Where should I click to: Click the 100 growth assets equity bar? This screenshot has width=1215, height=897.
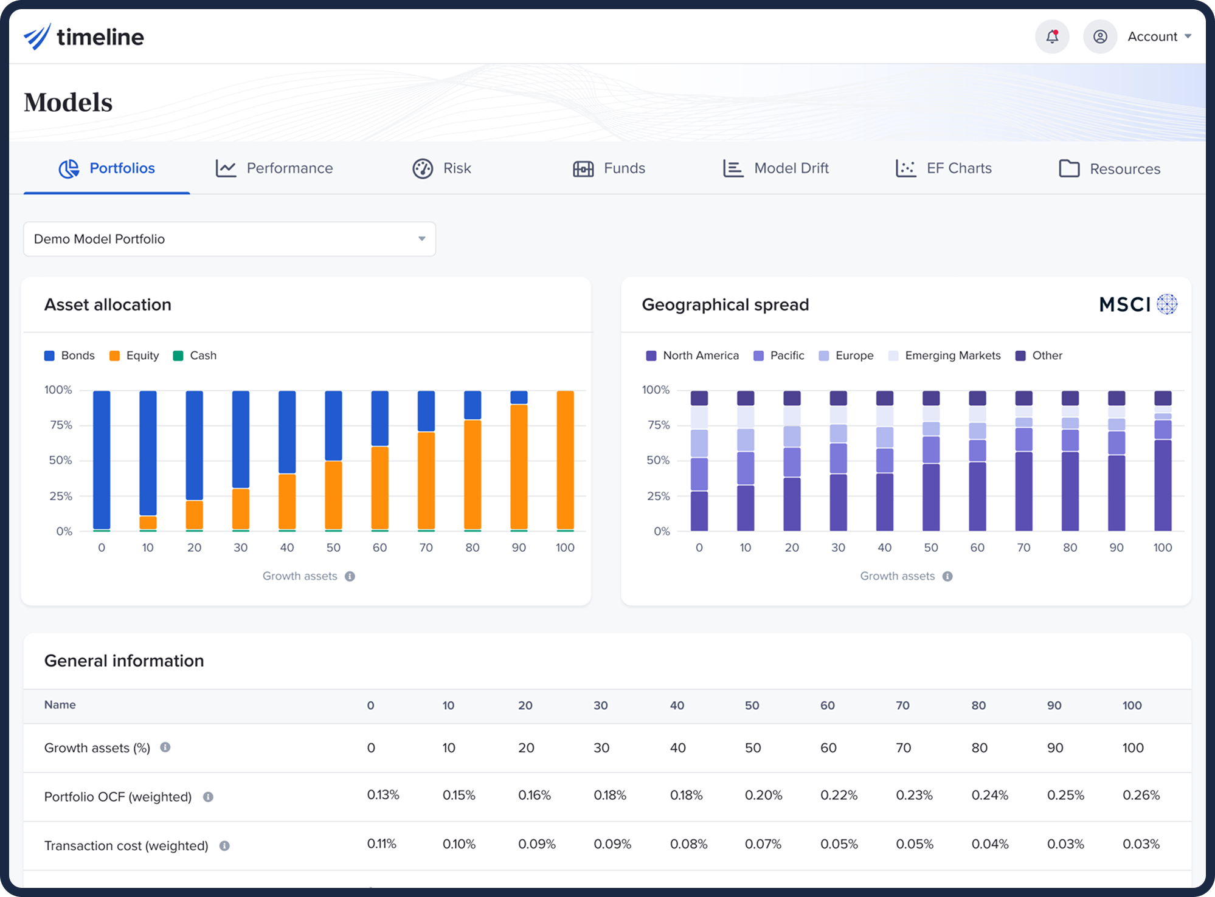[x=565, y=460]
